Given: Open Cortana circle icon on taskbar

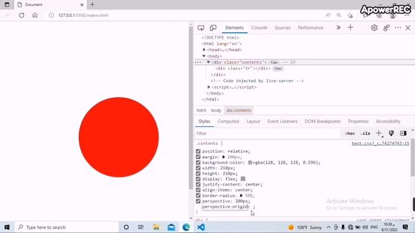Looking at the screenshot, I should tap(126, 227).
